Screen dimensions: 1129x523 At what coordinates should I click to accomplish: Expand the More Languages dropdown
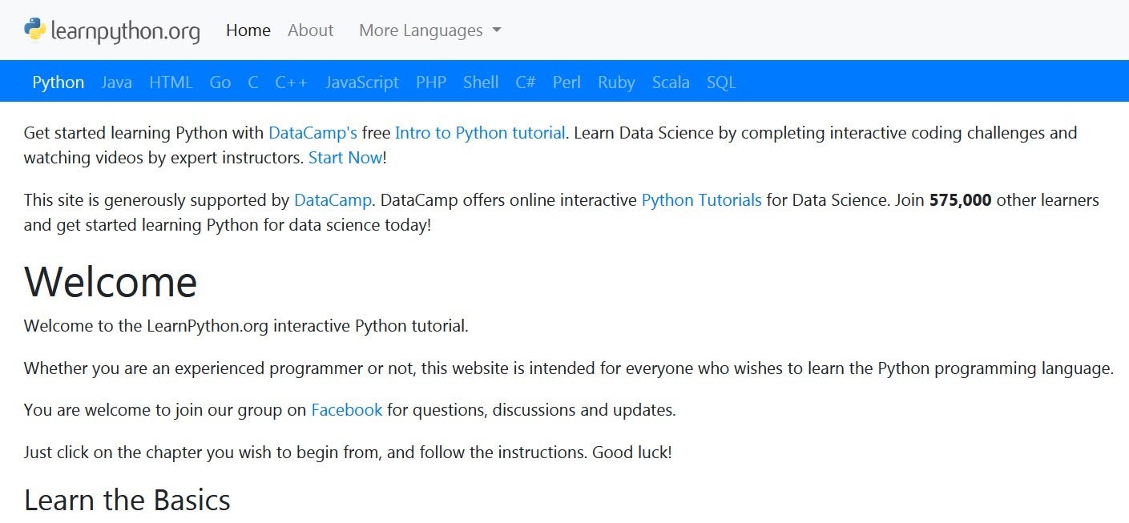pos(429,30)
